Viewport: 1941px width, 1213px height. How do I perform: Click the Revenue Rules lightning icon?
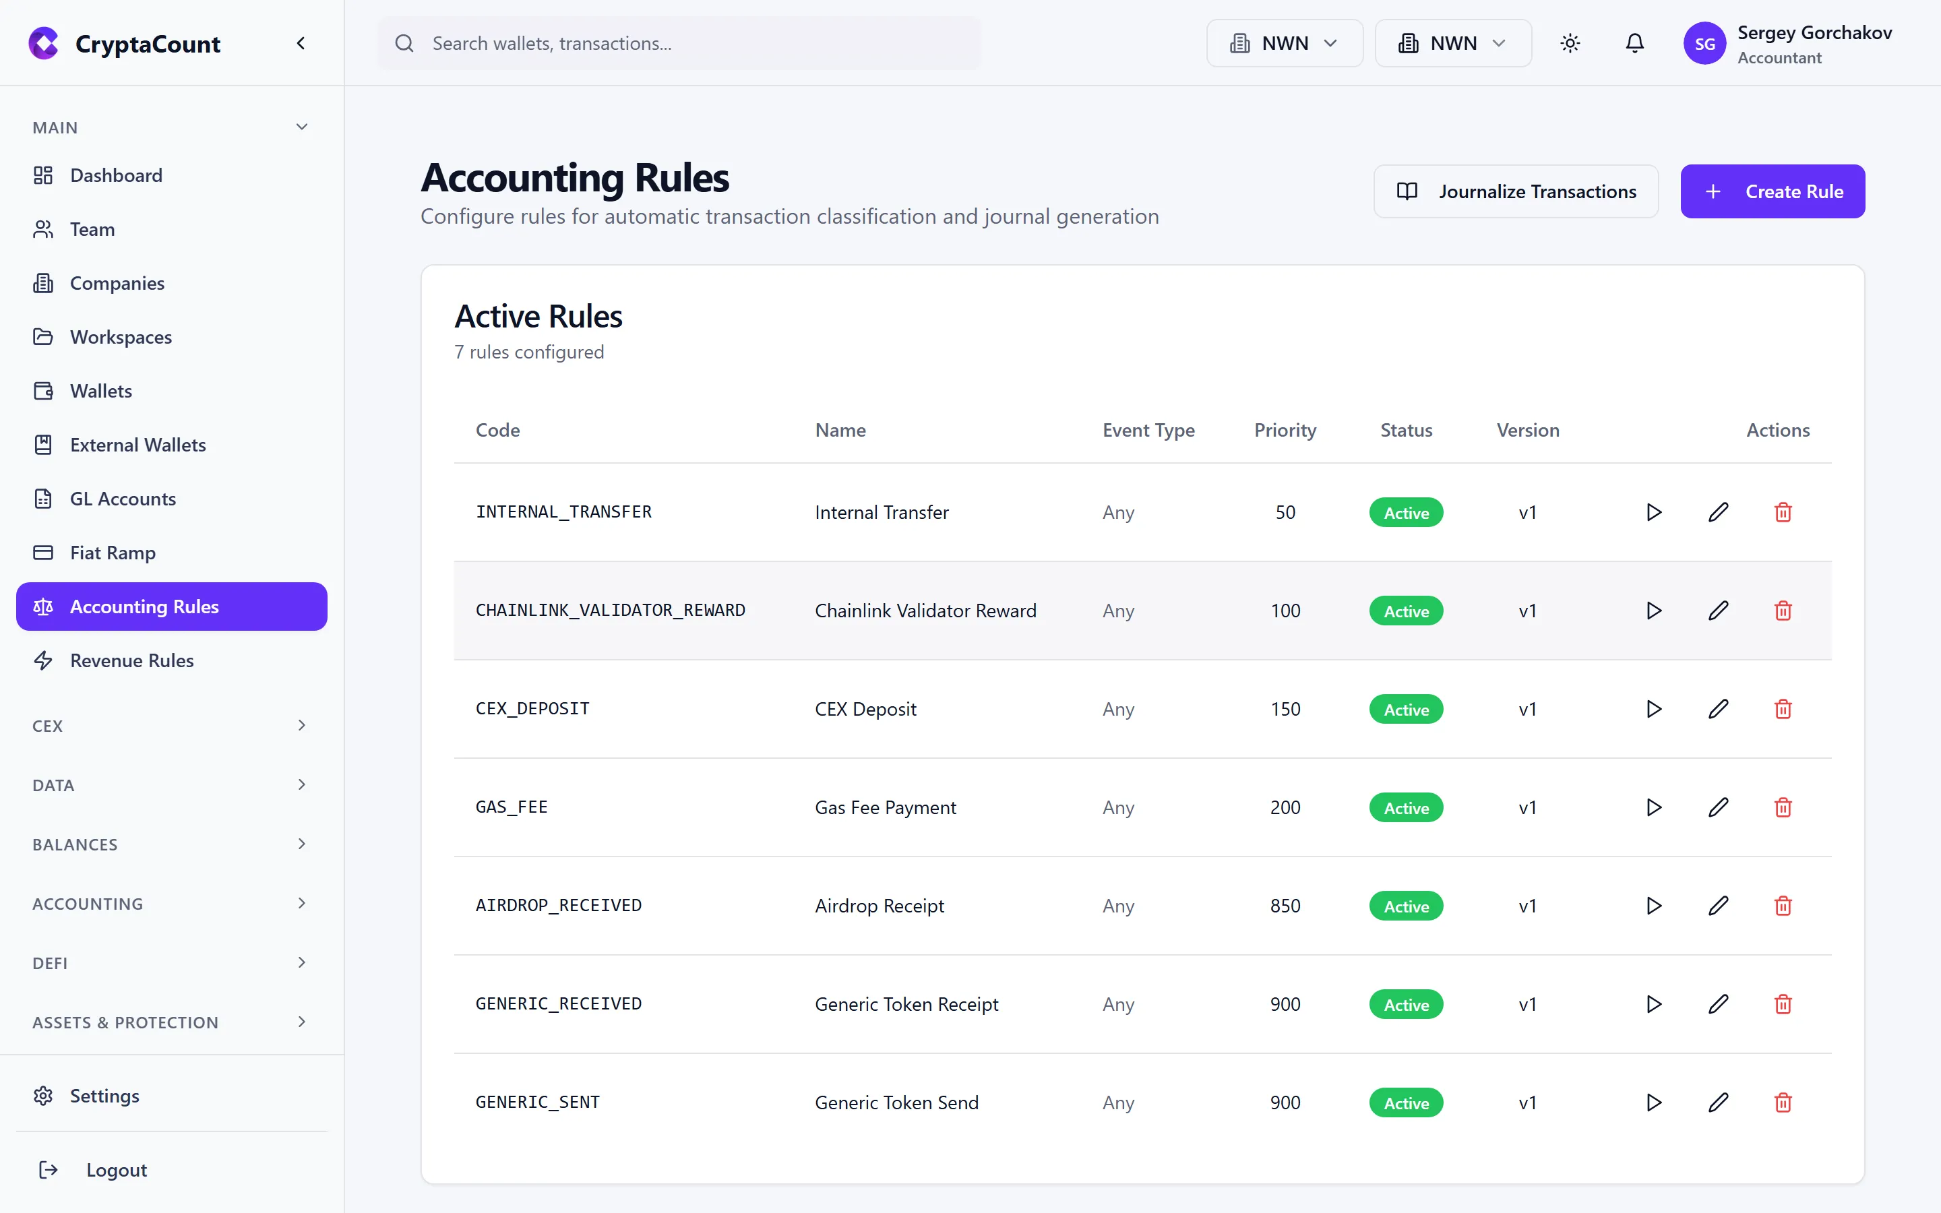tap(44, 660)
